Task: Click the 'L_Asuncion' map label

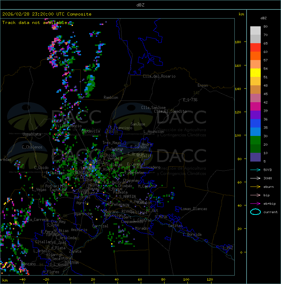Action: point(154,132)
